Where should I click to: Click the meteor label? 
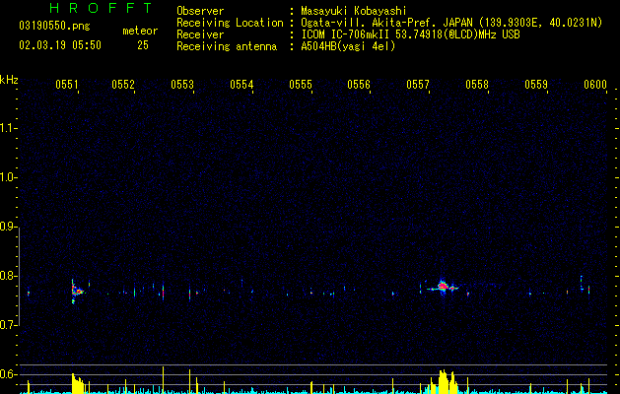pos(140,31)
